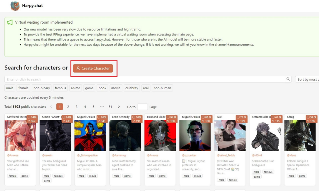Screen dimensions: 319x191
Task: Enable the celebrity filter tag
Action: pos(132,88)
